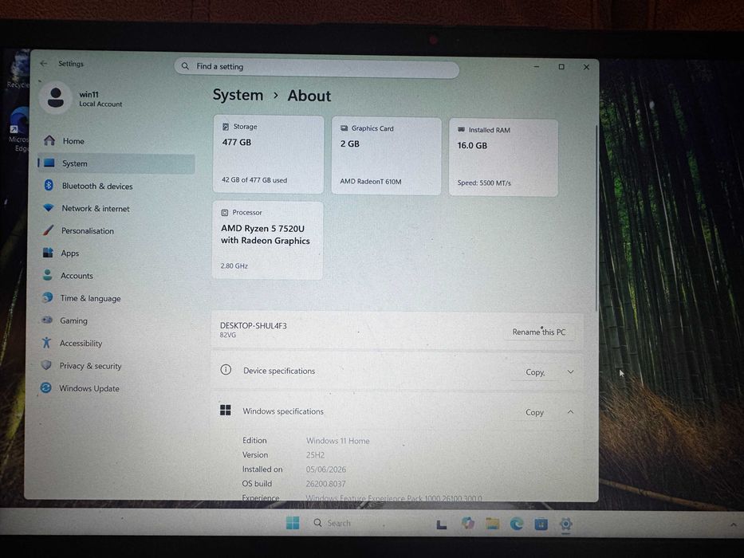Image resolution: width=744 pixels, height=558 pixels.
Task: Click the Time & language globe icon
Action: (47, 297)
